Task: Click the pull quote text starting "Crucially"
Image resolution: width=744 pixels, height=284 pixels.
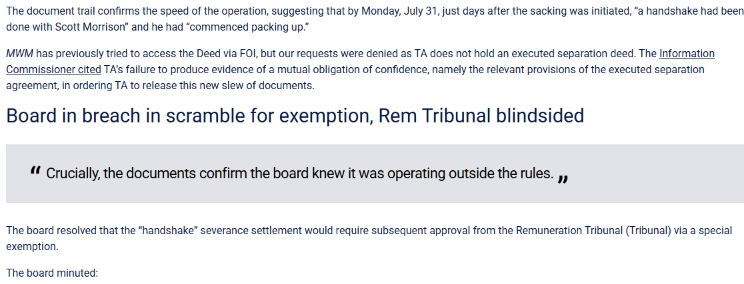Action: pos(299,174)
